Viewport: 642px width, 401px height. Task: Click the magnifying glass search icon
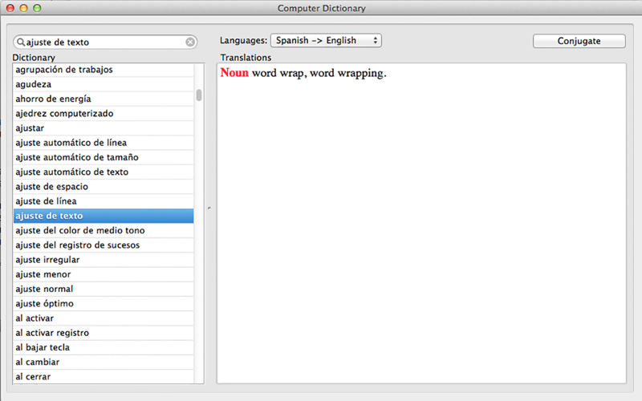point(21,43)
